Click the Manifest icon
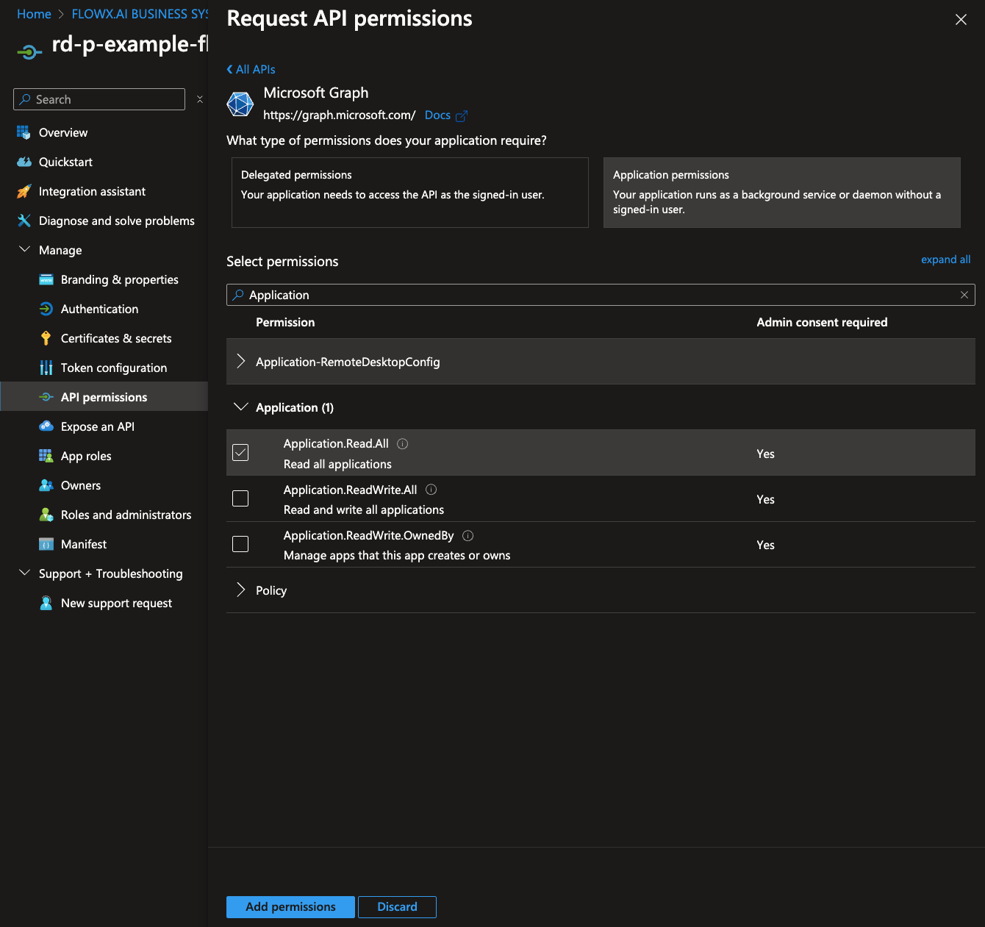Screen dimensions: 985x927 coord(46,544)
